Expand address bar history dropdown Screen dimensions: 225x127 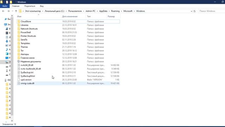pos(191,11)
